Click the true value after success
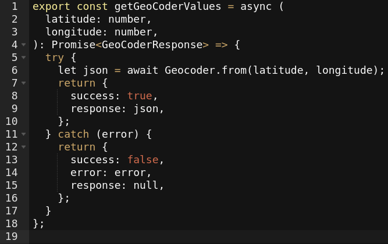This screenshot has height=244, width=388. point(140,96)
